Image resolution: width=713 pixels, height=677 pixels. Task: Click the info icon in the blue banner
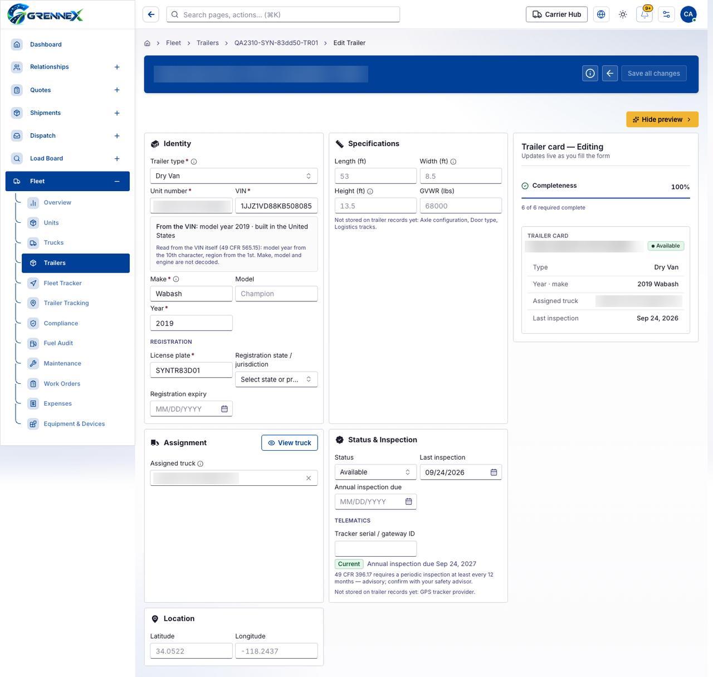590,73
